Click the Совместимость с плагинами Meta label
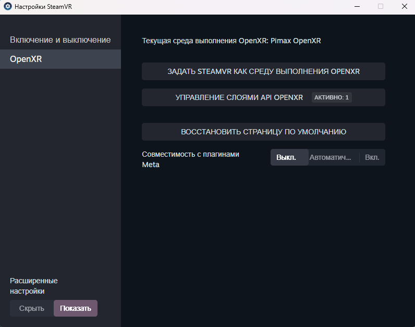Screen dimensions: 415x327 [191, 159]
